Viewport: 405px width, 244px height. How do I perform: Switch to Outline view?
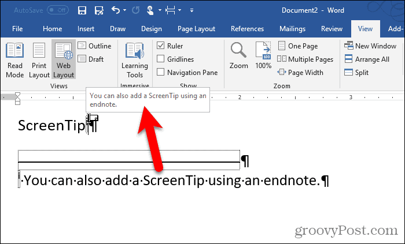click(x=94, y=46)
